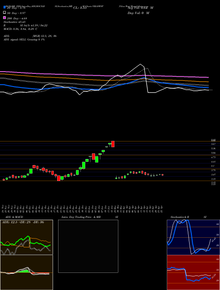Click the white 50 Day legend swatch
This screenshot has width=220, height=290.
click(x=4, y=13)
